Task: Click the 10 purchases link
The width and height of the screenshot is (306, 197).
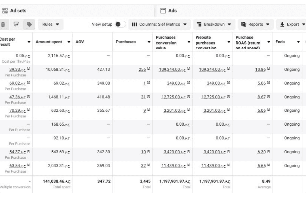Action: [x=143, y=152]
